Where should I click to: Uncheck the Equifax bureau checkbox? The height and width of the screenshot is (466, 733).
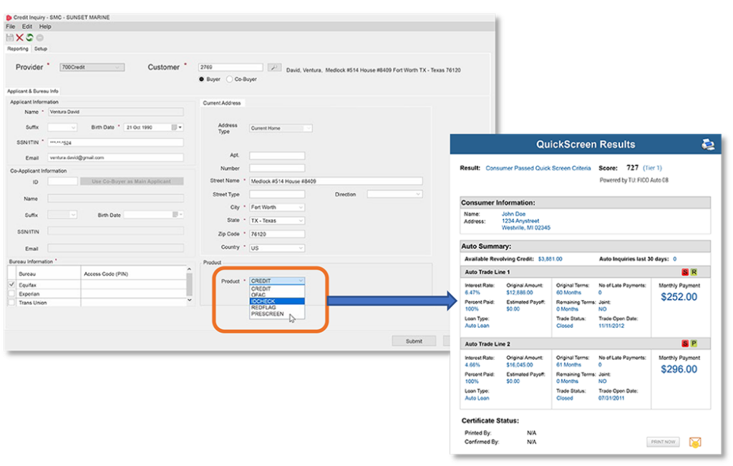(11, 284)
